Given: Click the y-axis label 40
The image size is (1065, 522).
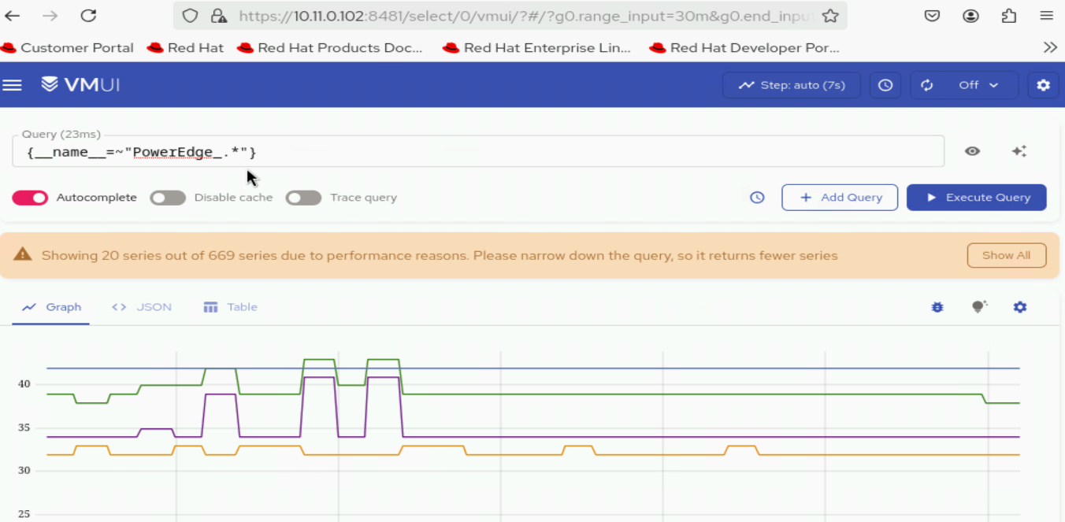Looking at the screenshot, I should click(24, 384).
